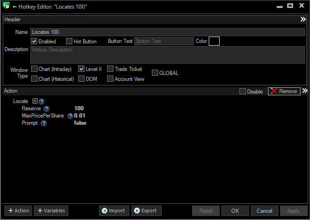Collapse the Action section chevron

tap(305, 91)
